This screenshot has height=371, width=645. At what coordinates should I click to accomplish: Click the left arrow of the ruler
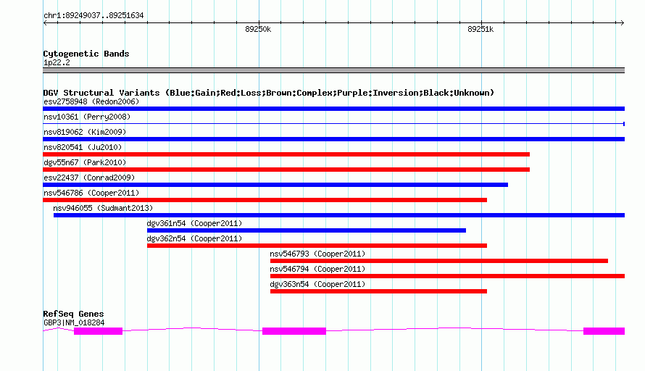[45, 23]
